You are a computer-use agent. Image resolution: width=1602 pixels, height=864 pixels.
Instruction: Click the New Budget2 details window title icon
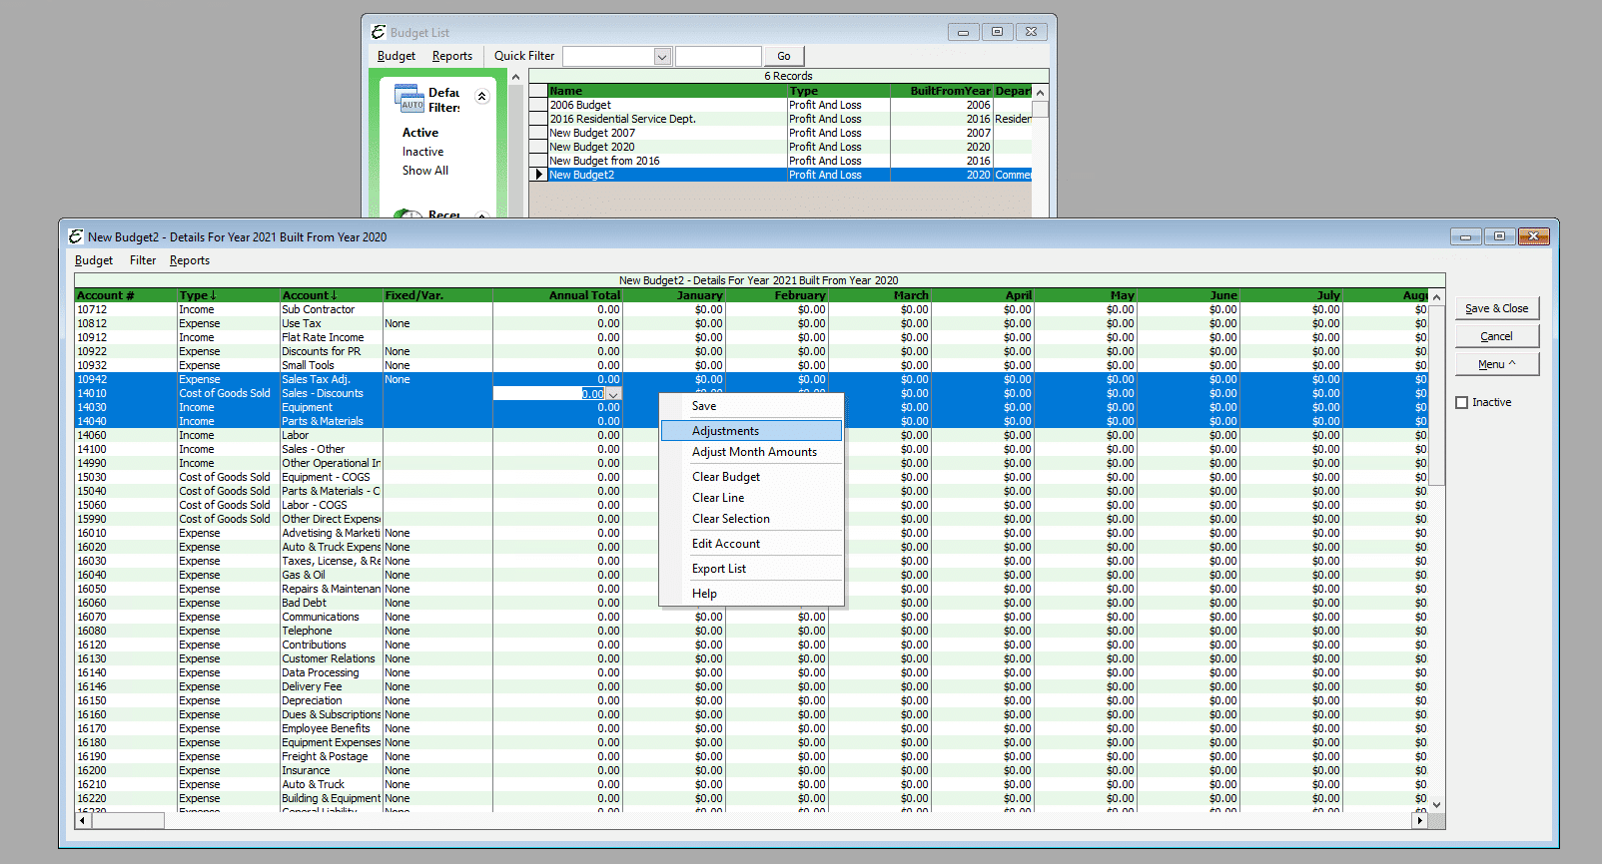(x=76, y=236)
